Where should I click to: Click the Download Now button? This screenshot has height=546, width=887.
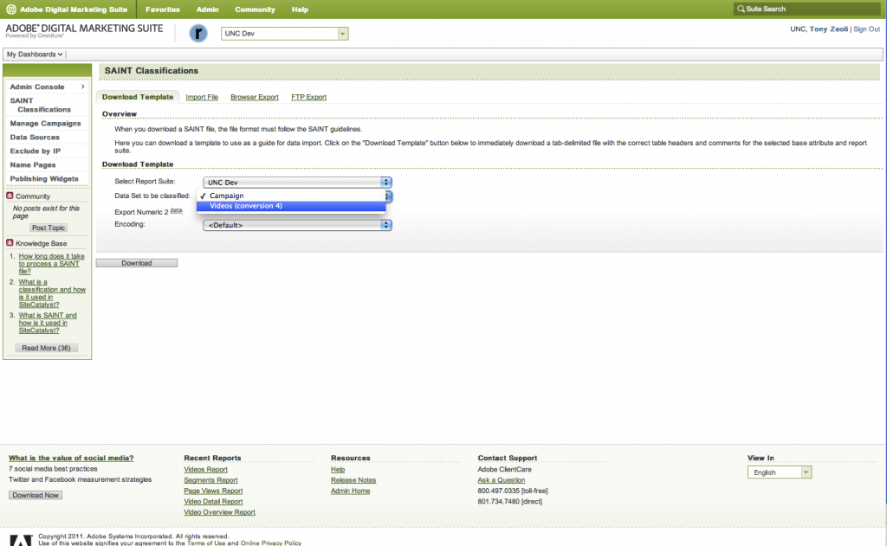coord(36,495)
